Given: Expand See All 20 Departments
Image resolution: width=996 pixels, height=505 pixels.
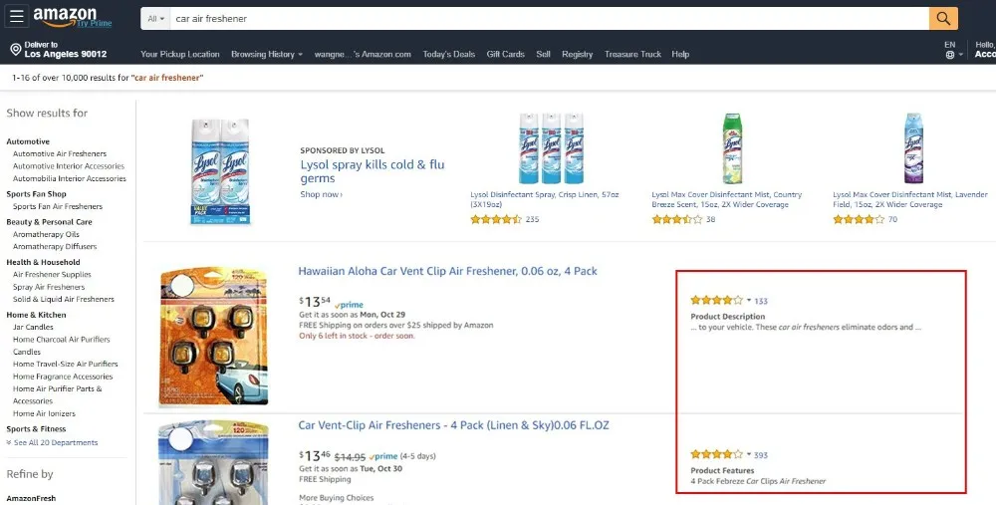Looking at the screenshot, I should point(52,443).
